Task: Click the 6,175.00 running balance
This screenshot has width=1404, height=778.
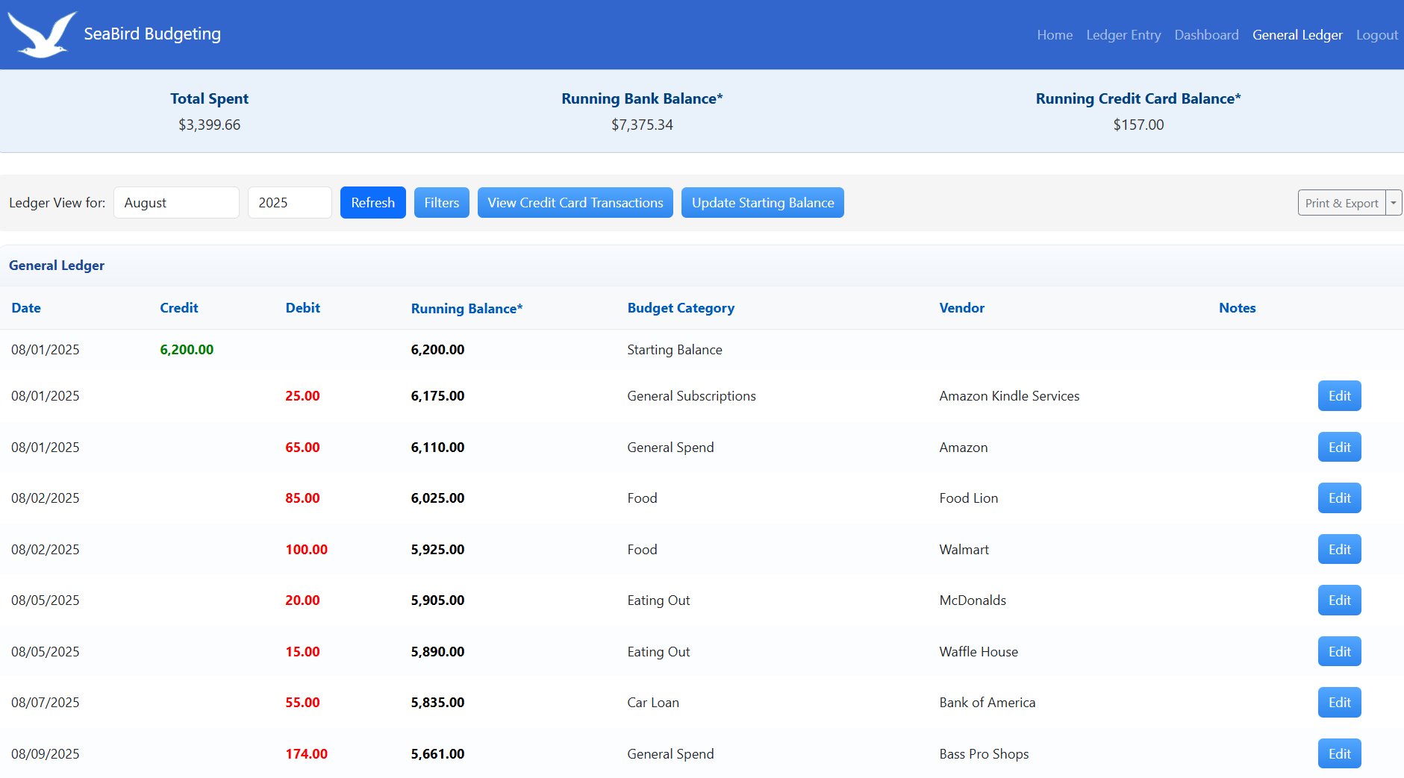Action: tap(437, 396)
